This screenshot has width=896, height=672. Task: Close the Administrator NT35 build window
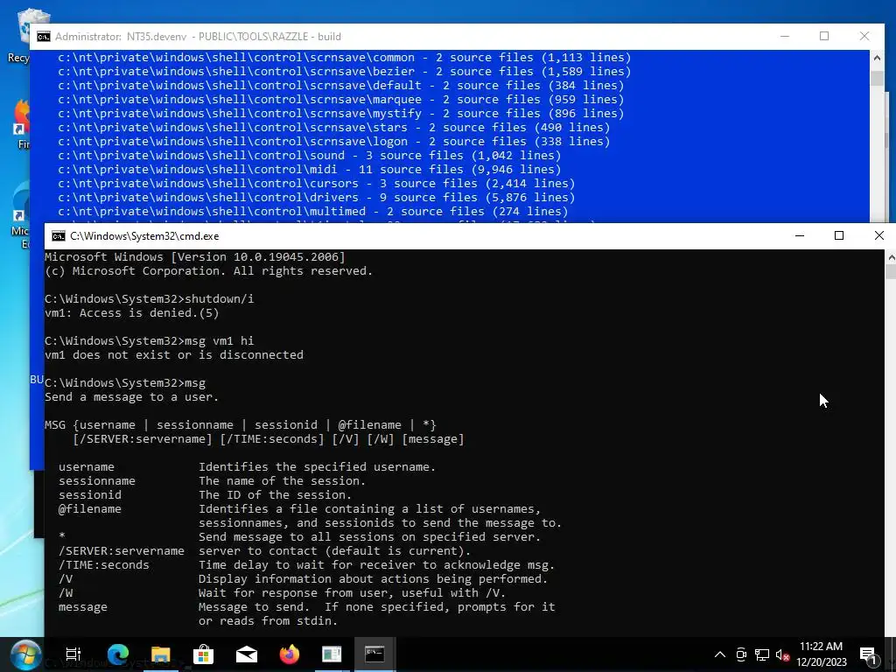864,36
